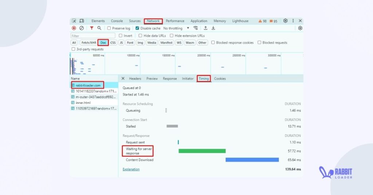Select the All request filter

74,43
